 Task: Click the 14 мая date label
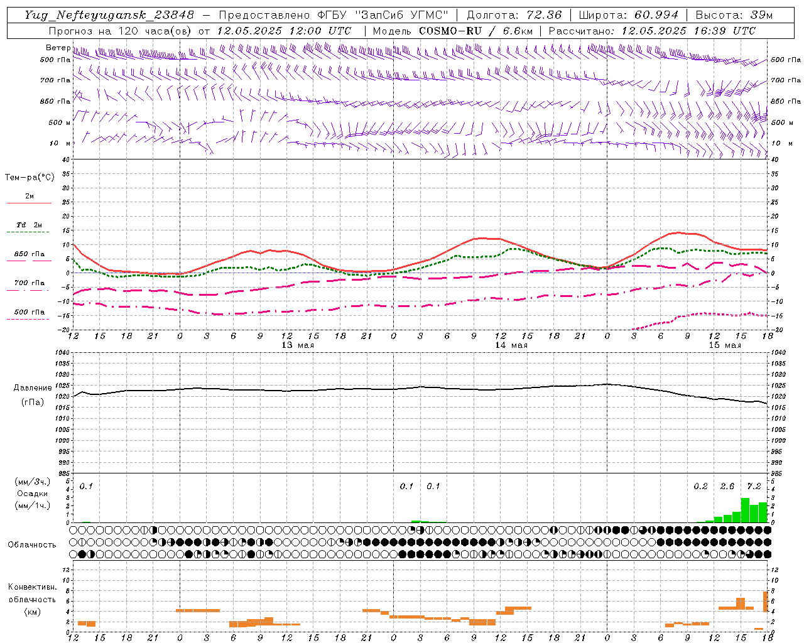pyautogui.click(x=511, y=345)
